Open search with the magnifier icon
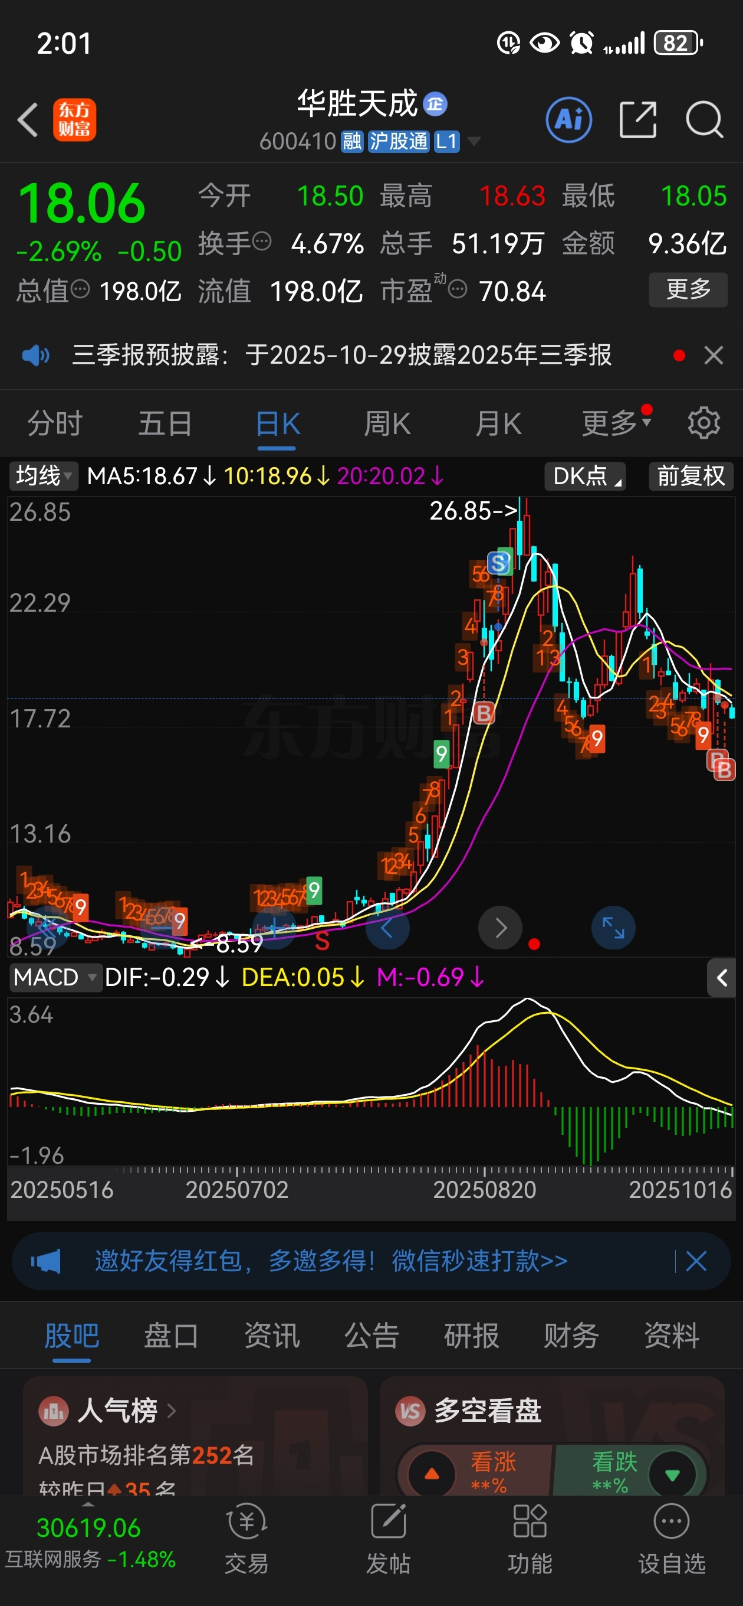The image size is (743, 1606). pyautogui.click(x=705, y=119)
